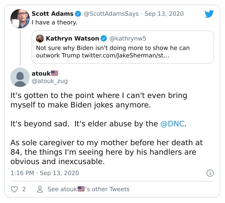This screenshot has height=203, width=225.
Task: Click the Sep 13, 2020 date by Scott Adams
Action: (164, 14)
